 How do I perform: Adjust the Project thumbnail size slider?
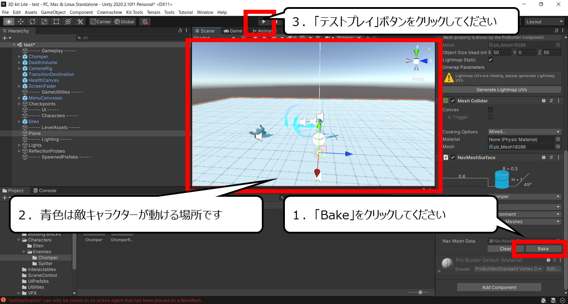coord(420,292)
